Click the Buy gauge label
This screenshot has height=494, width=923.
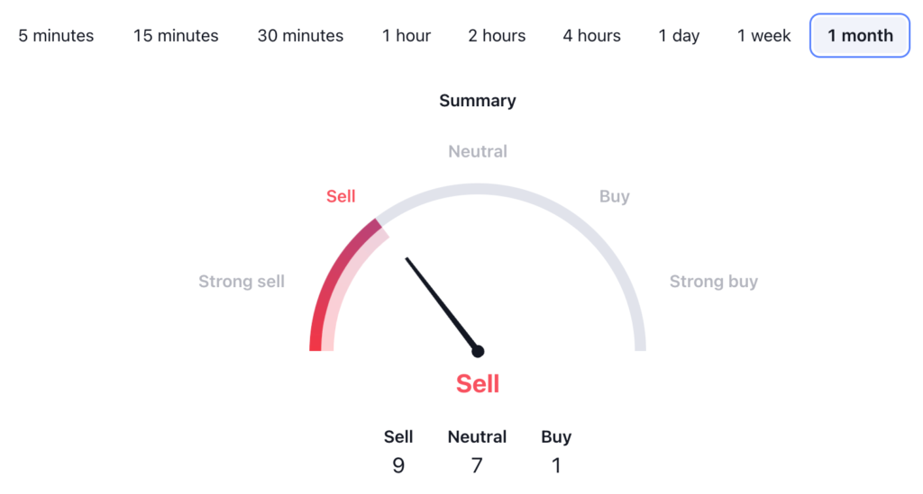614,196
